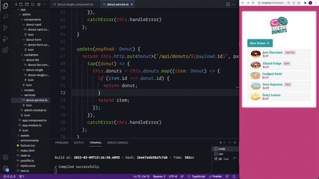Open the Just Chocolate donut card
Image resolution: width=319 pixels, height=179 pixels.
click(x=279, y=54)
